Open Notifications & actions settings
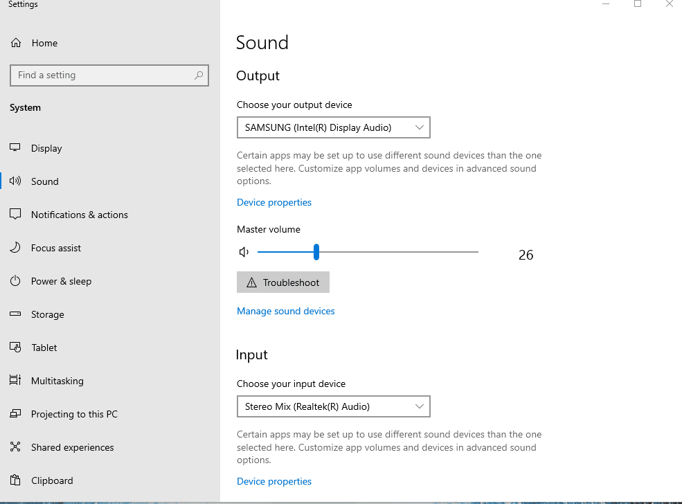The width and height of the screenshot is (682, 504). [x=79, y=215]
